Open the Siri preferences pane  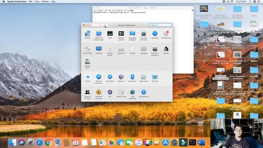point(110,93)
